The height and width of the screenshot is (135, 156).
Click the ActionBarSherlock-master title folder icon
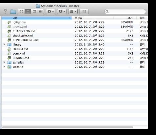click(38, 6)
